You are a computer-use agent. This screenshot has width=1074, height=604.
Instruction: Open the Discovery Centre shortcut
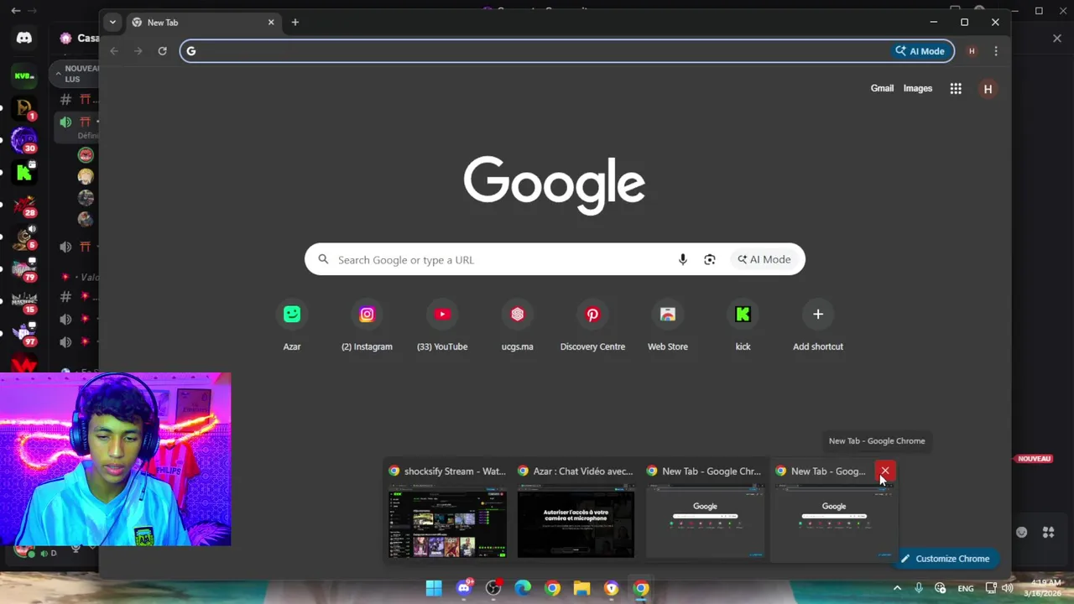(x=592, y=326)
